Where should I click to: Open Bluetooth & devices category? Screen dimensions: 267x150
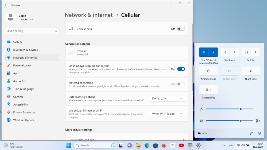tap(32, 50)
